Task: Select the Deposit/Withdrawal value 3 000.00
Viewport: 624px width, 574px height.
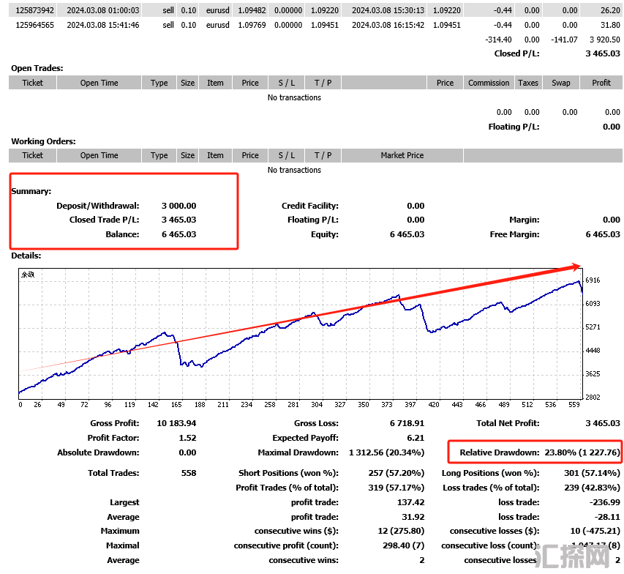Action: click(x=178, y=206)
